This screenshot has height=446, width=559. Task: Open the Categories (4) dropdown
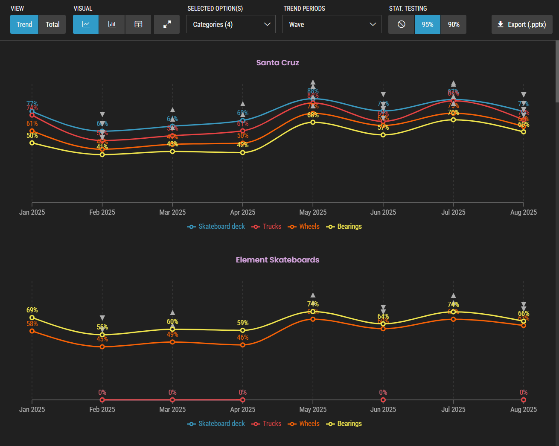click(231, 24)
